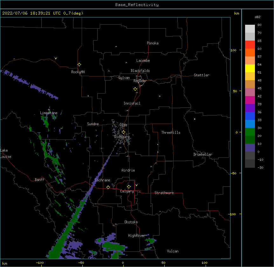Click the white caret marker west of Lacombe

coord(126,63)
